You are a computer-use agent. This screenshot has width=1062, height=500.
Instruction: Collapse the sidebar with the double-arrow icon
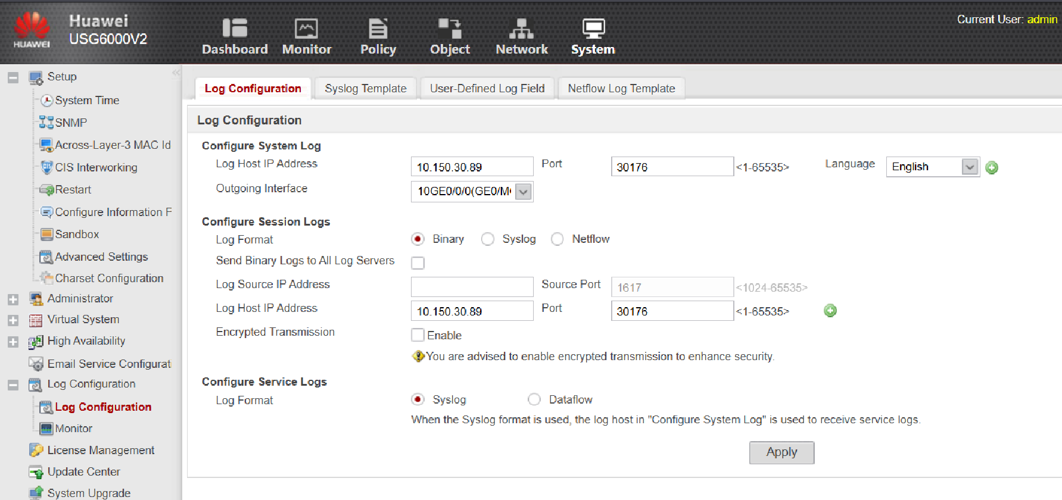pos(176,73)
